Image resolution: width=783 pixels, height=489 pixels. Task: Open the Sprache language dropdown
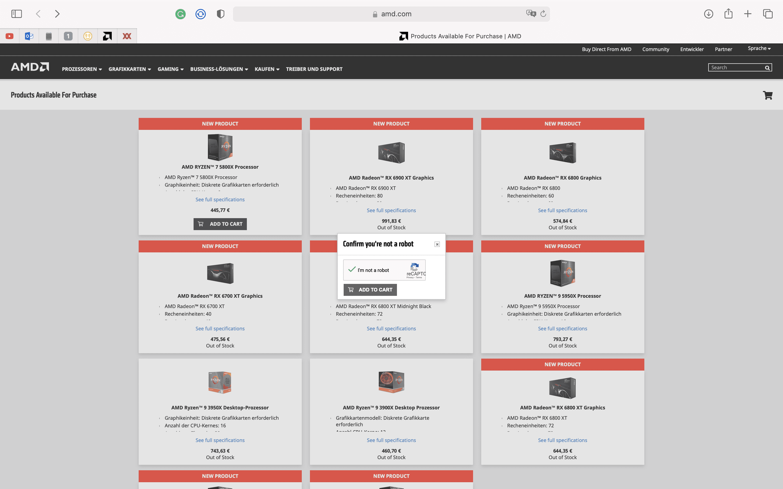pyautogui.click(x=759, y=48)
